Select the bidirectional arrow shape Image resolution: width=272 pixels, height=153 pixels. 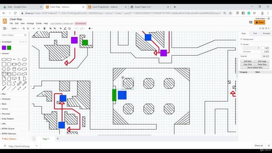[x=19, y=83]
